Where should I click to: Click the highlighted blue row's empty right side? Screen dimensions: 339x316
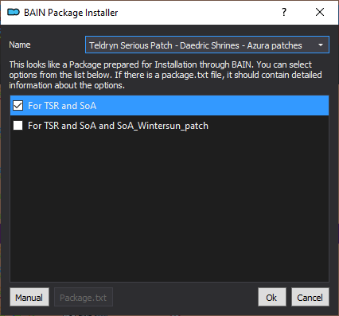pyautogui.click(x=212, y=106)
